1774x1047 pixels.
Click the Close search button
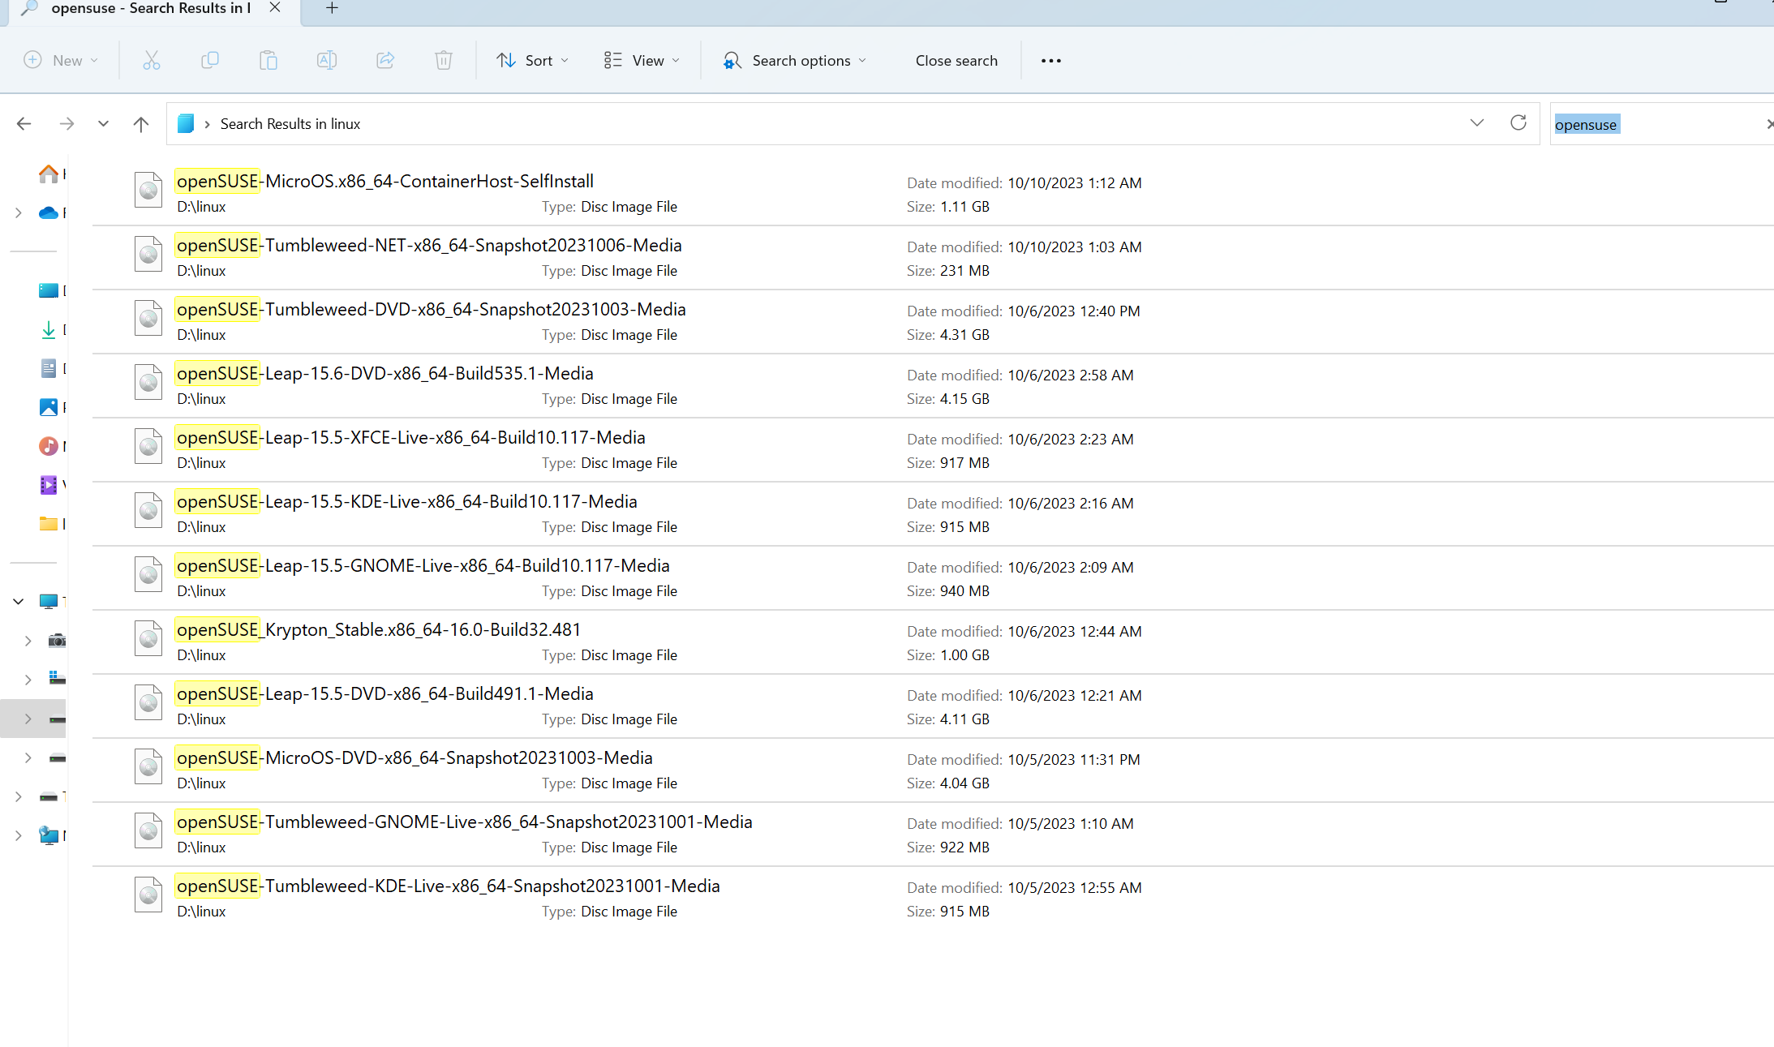pyautogui.click(x=956, y=61)
